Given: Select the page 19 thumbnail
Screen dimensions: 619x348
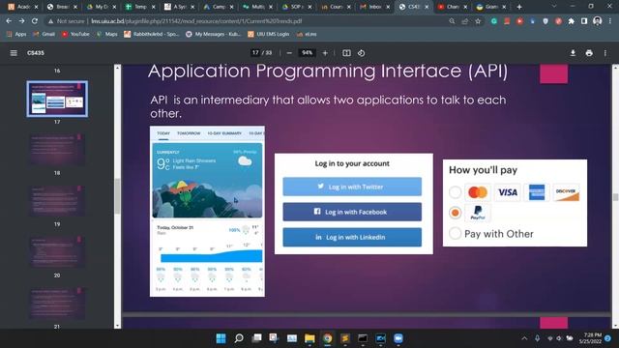Looking at the screenshot, I should click(x=57, y=201).
